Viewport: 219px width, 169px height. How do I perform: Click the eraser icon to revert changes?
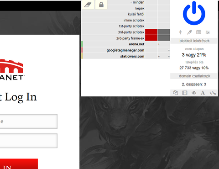click(88, 5)
